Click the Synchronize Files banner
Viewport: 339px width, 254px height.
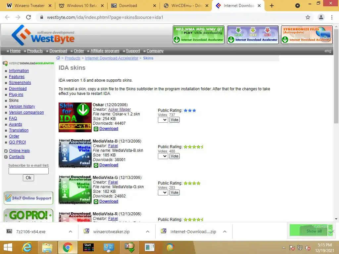307,35
